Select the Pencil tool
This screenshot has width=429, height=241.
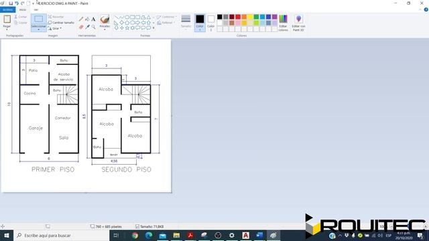(81, 19)
